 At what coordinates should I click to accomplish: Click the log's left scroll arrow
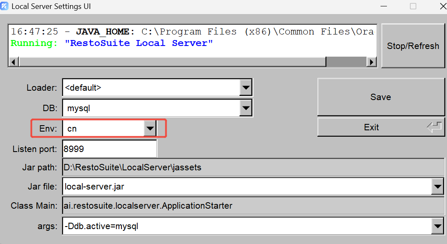[x=13, y=62]
